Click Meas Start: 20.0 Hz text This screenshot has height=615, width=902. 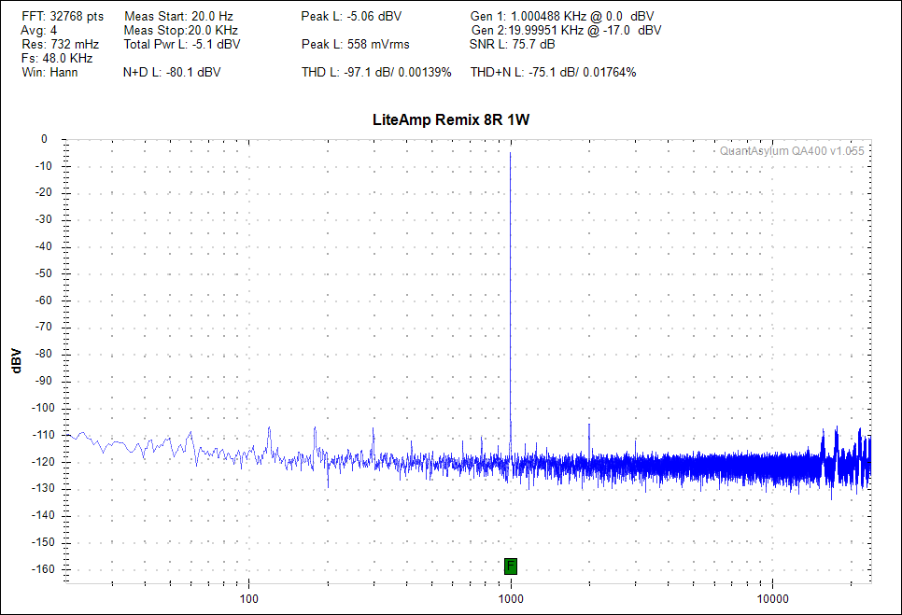[179, 16]
